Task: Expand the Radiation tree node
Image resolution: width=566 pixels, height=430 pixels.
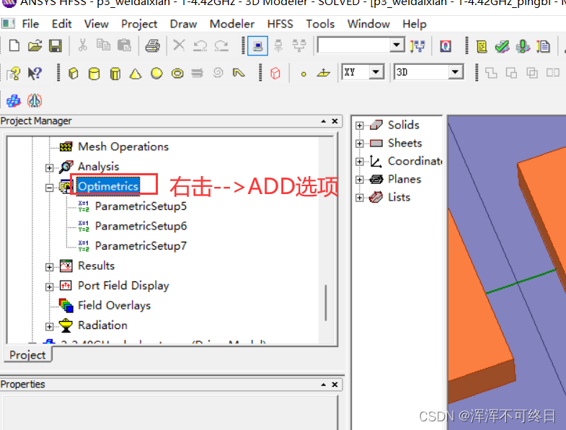Action: (x=50, y=327)
